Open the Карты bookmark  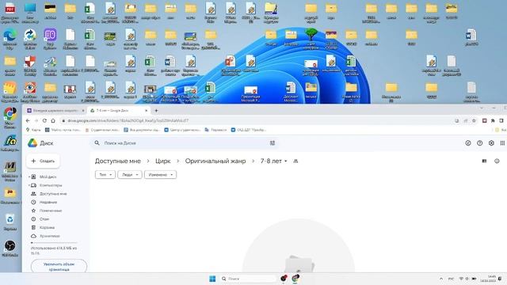(x=33, y=130)
